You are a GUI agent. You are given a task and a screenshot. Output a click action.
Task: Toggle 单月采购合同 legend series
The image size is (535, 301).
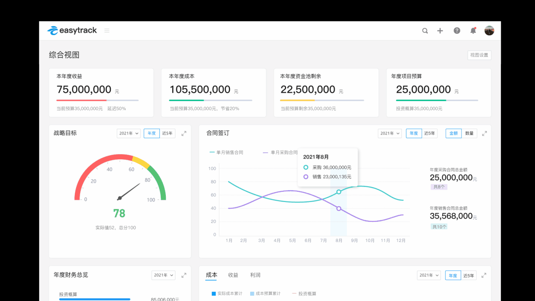(x=280, y=153)
